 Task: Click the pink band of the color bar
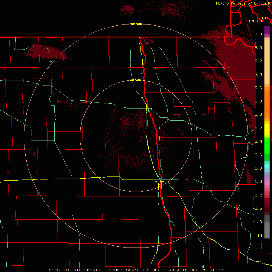pos(267,183)
